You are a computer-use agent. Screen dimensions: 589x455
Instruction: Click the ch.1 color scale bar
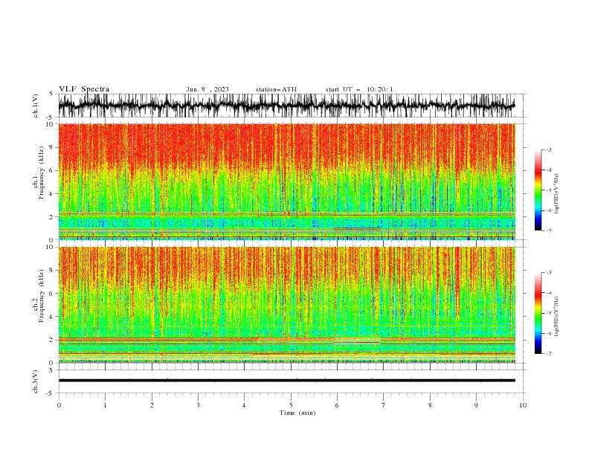(538, 190)
